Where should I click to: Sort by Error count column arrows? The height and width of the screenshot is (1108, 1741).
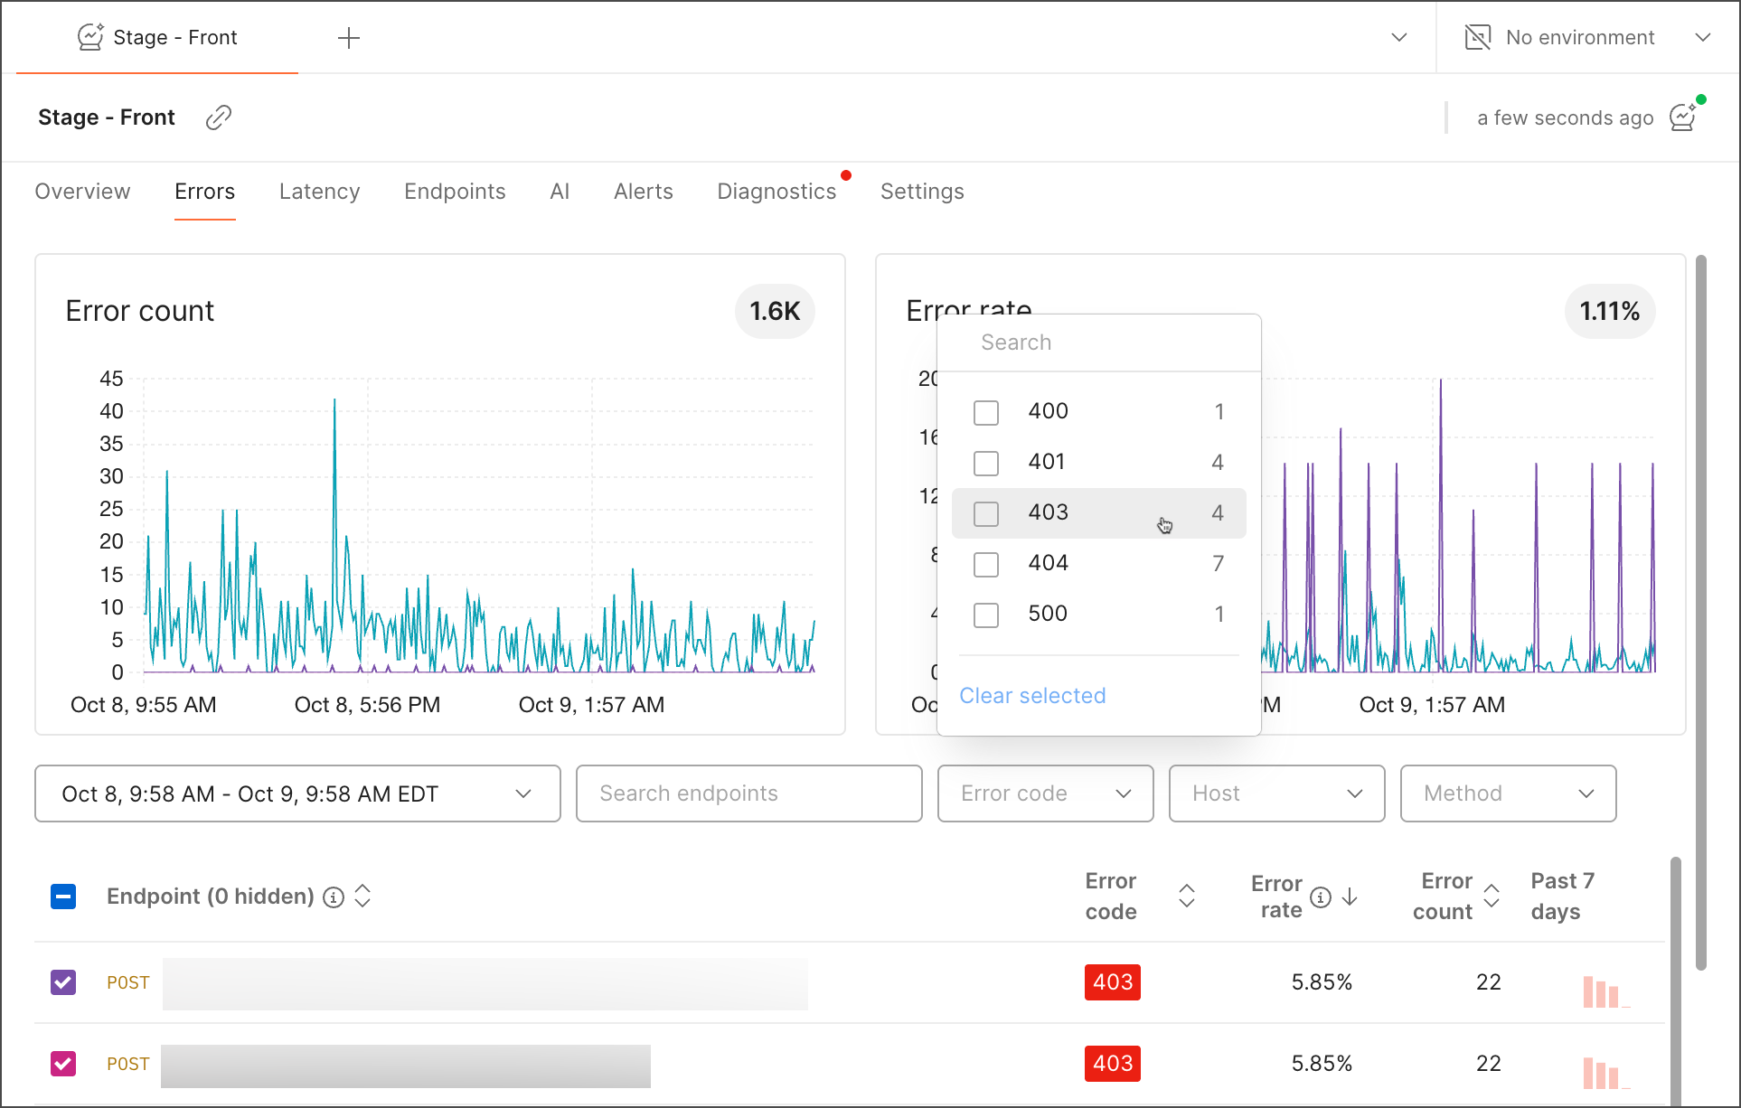tap(1492, 896)
